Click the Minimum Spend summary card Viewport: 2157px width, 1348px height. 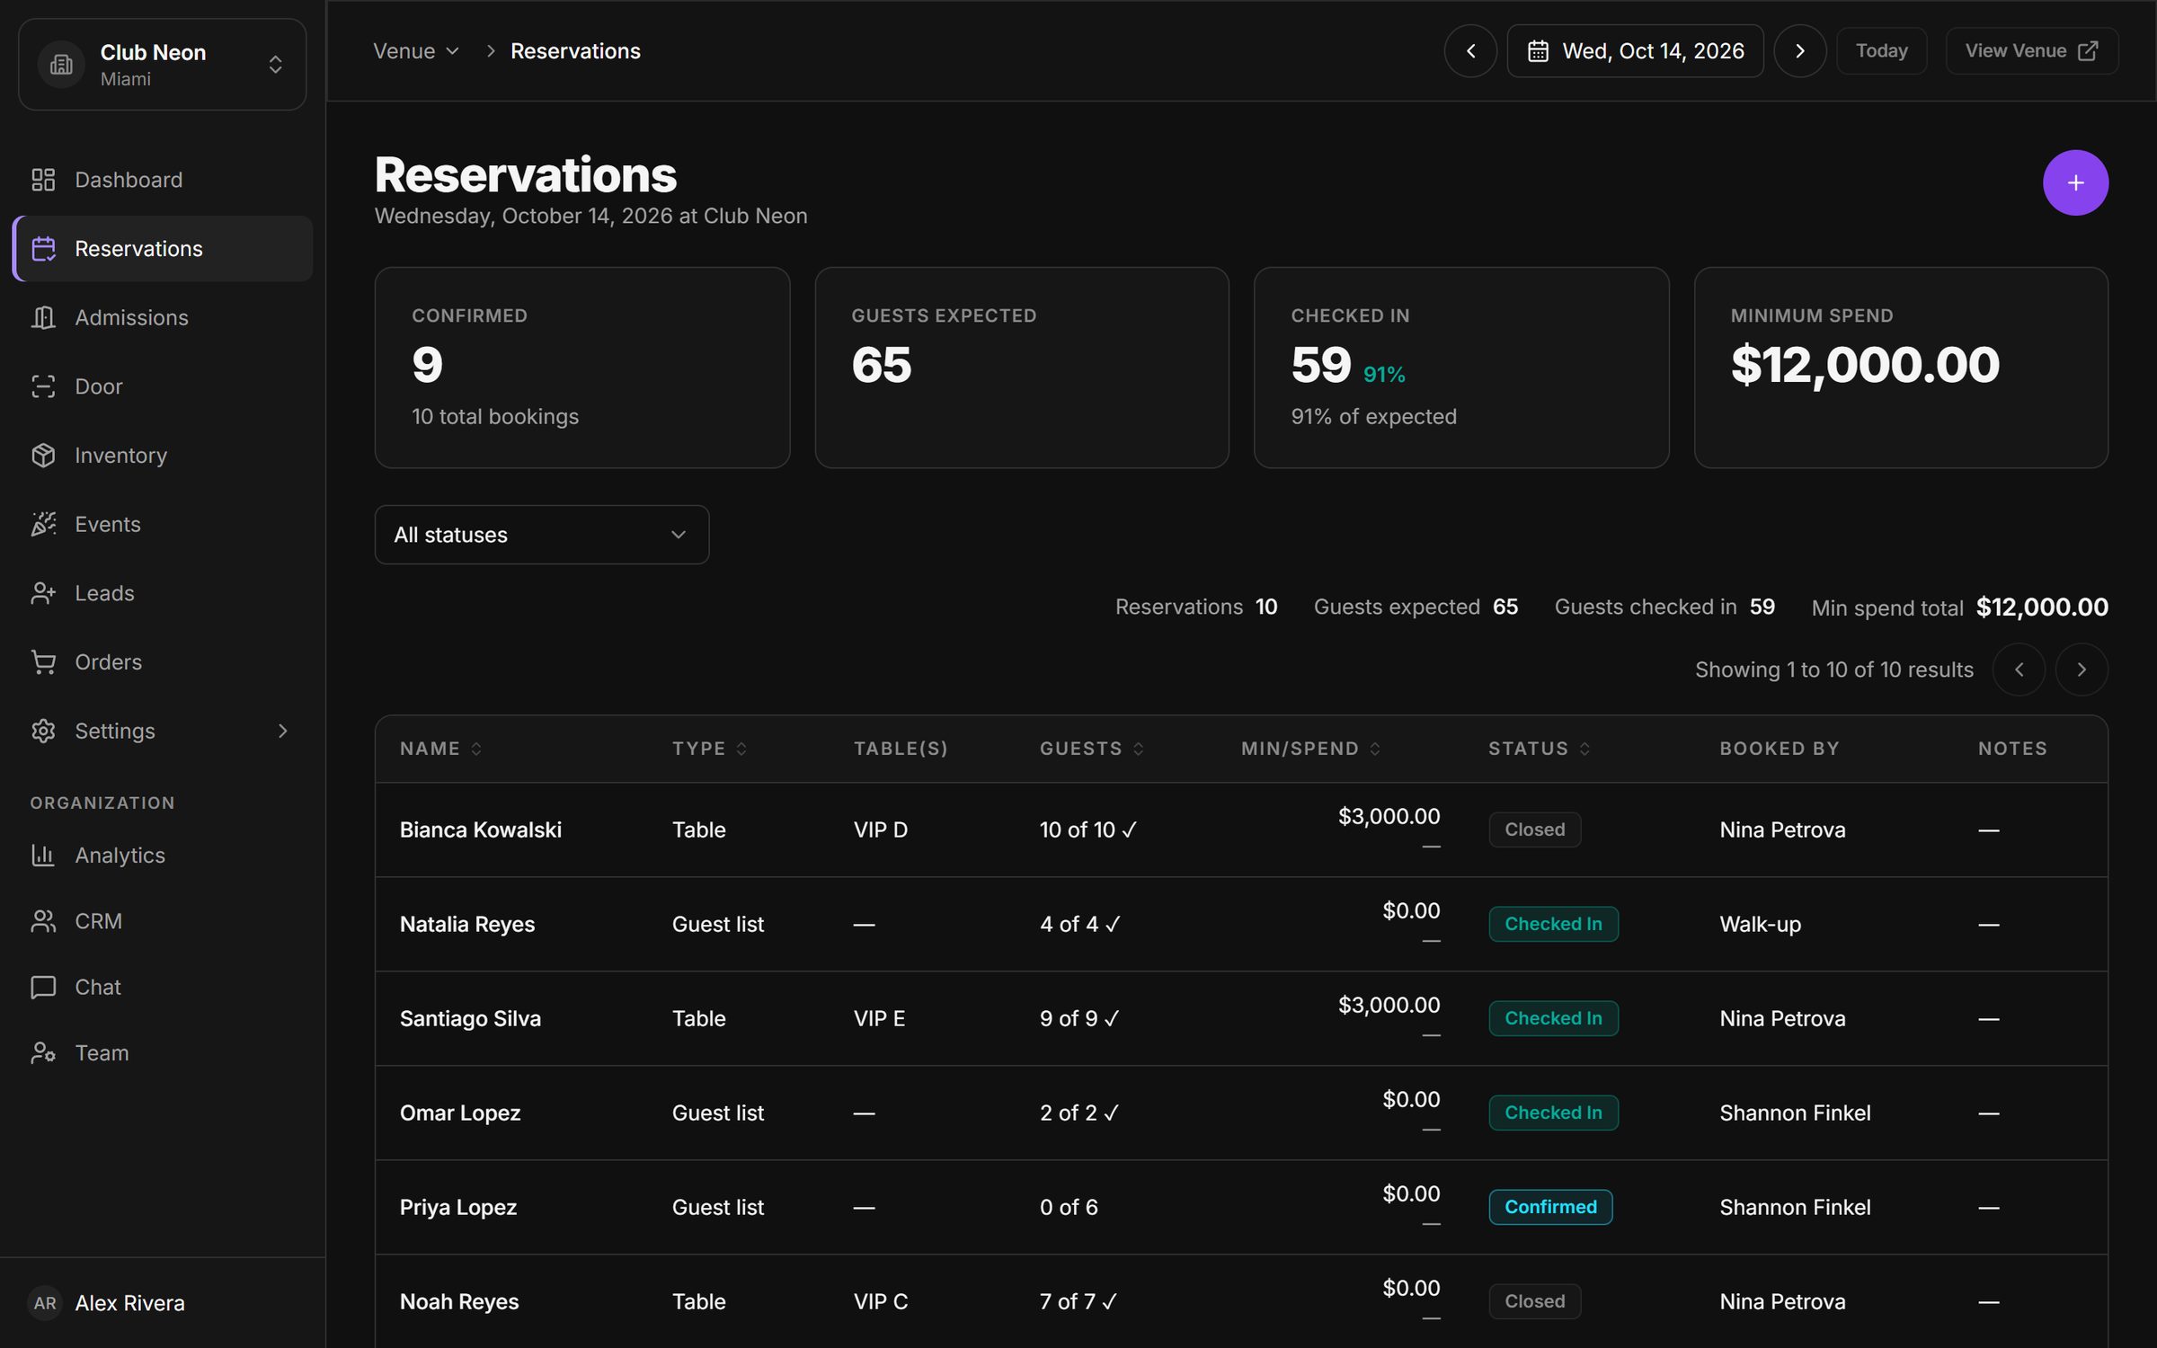(x=1901, y=368)
